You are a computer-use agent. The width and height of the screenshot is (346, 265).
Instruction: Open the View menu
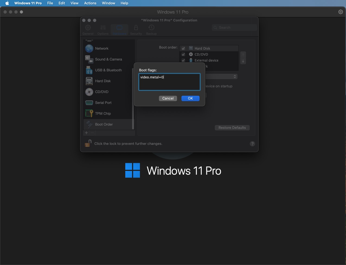coord(74,3)
